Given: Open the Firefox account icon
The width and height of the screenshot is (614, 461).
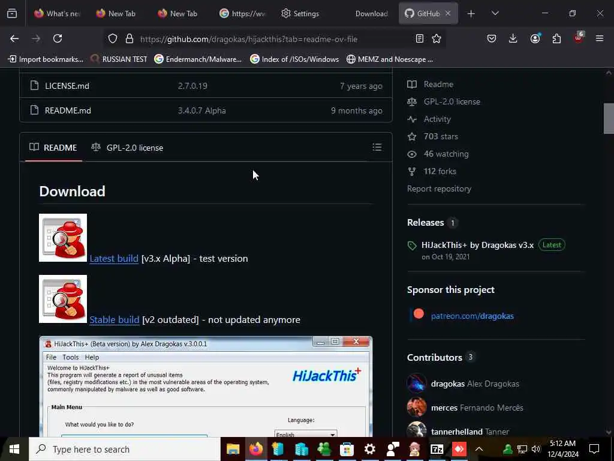Looking at the screenshot, I should coord(535,38).
